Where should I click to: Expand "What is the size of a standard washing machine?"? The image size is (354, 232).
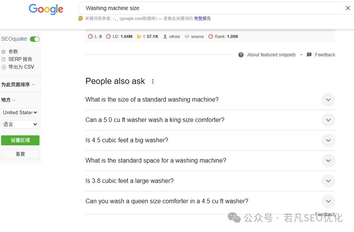328,100
